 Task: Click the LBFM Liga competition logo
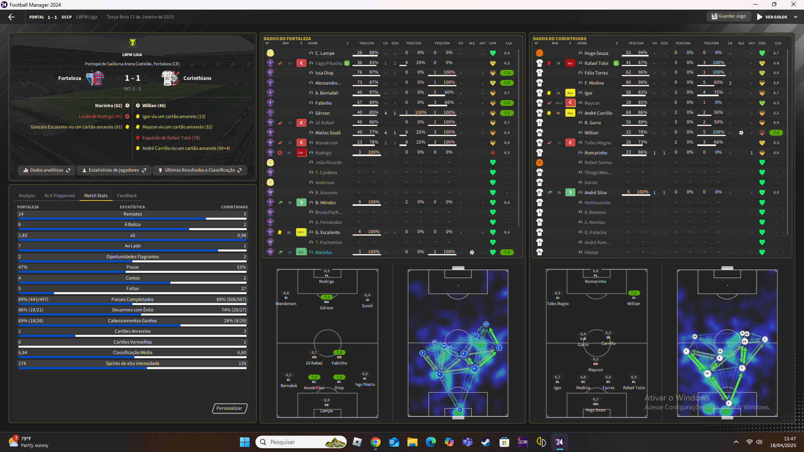(x=132, y=43)
